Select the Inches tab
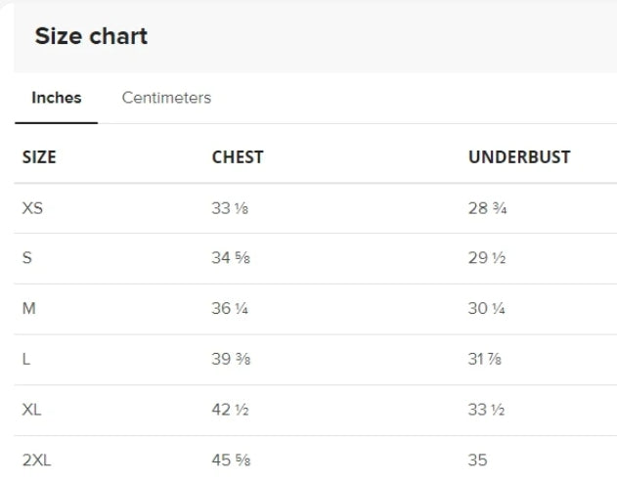The height and width of the screenshot is (481, 617). pos(57,98)
